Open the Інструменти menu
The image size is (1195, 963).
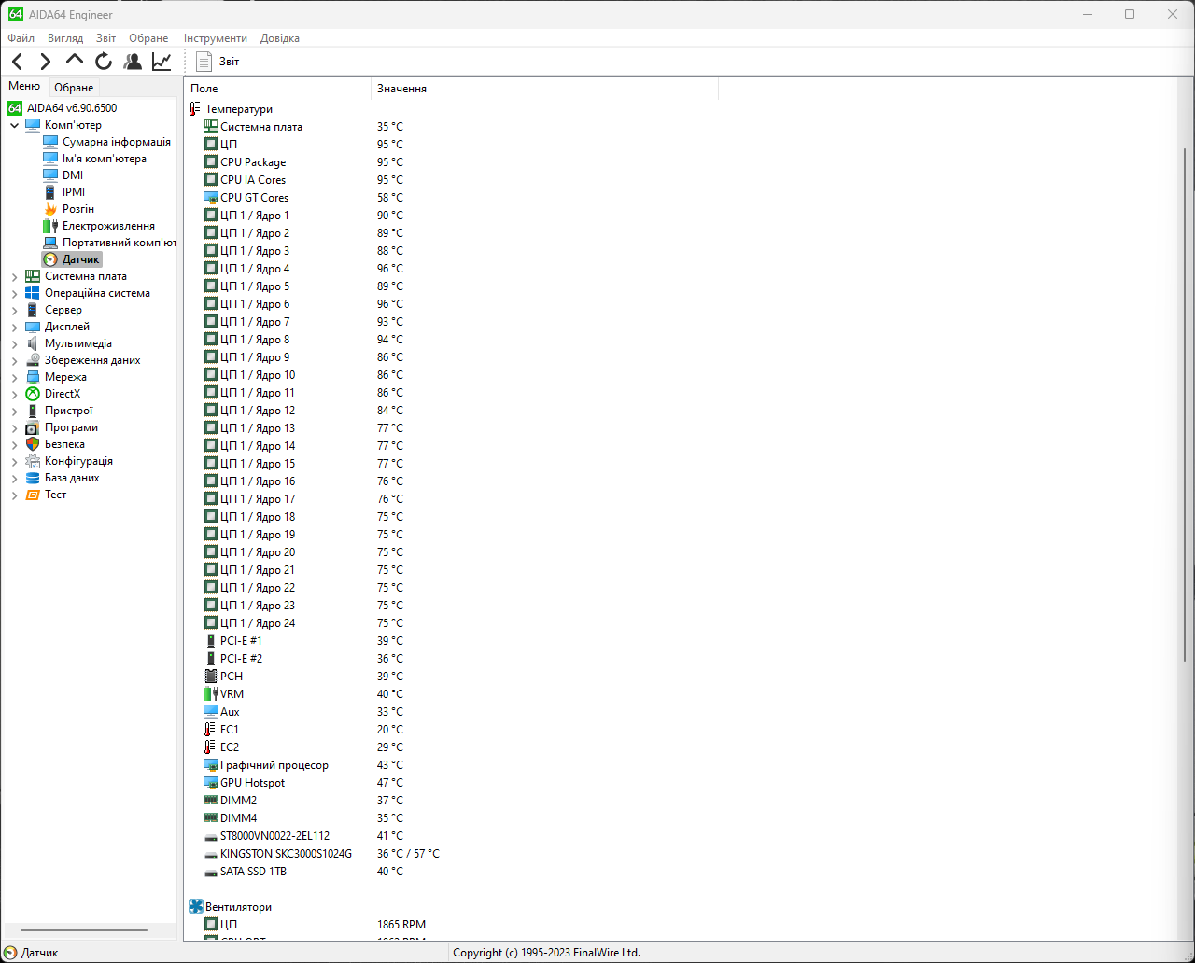(216, 38)
